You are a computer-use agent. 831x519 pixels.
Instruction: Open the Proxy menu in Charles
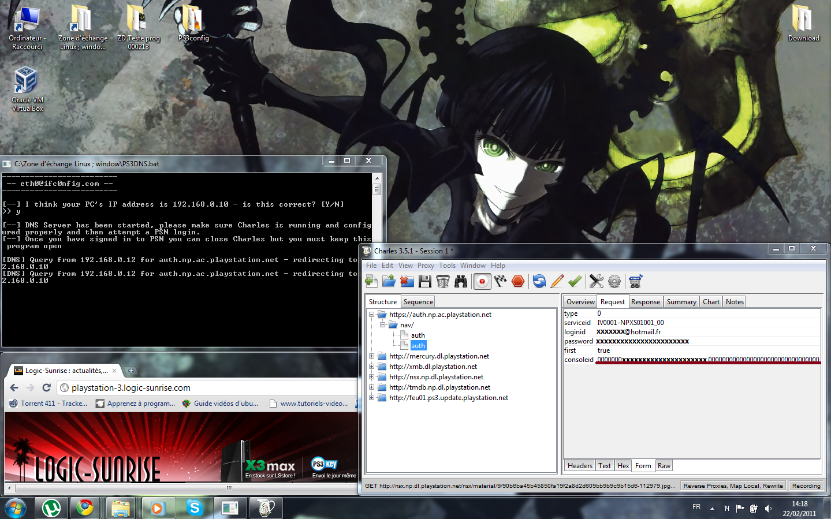(426, 266)
